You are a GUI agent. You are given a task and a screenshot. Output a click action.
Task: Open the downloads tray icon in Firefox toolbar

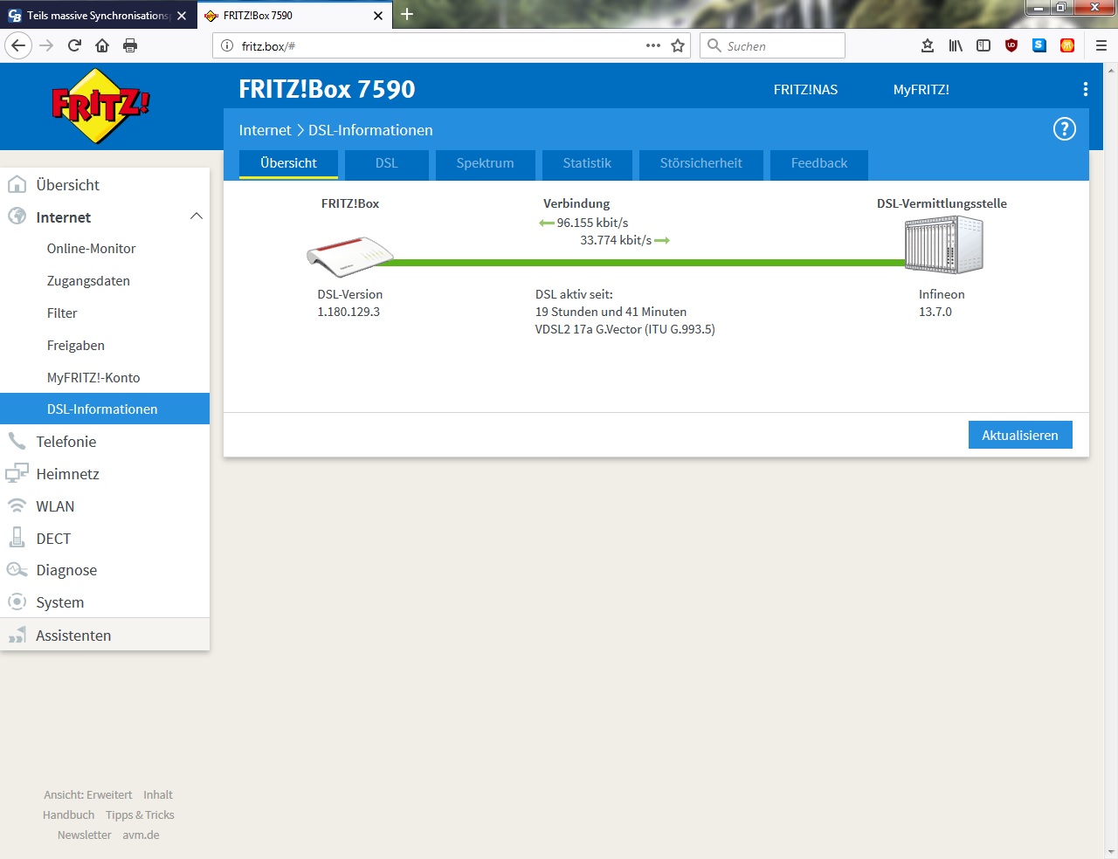928,45
